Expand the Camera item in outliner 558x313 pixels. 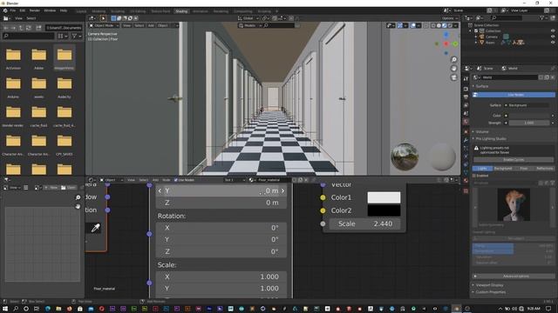coord(476,37)
